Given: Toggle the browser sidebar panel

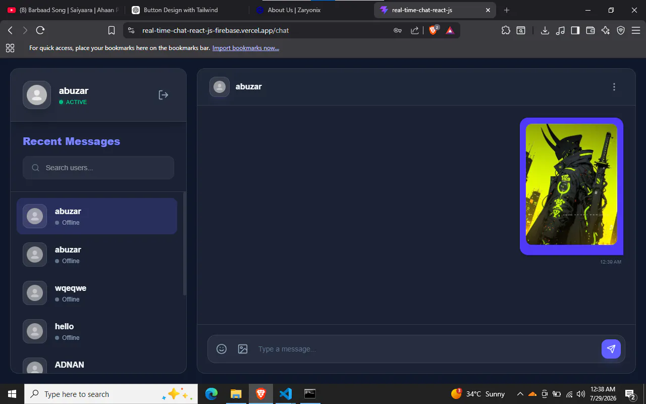Looking at the screenshot, I should coord(575,30).
